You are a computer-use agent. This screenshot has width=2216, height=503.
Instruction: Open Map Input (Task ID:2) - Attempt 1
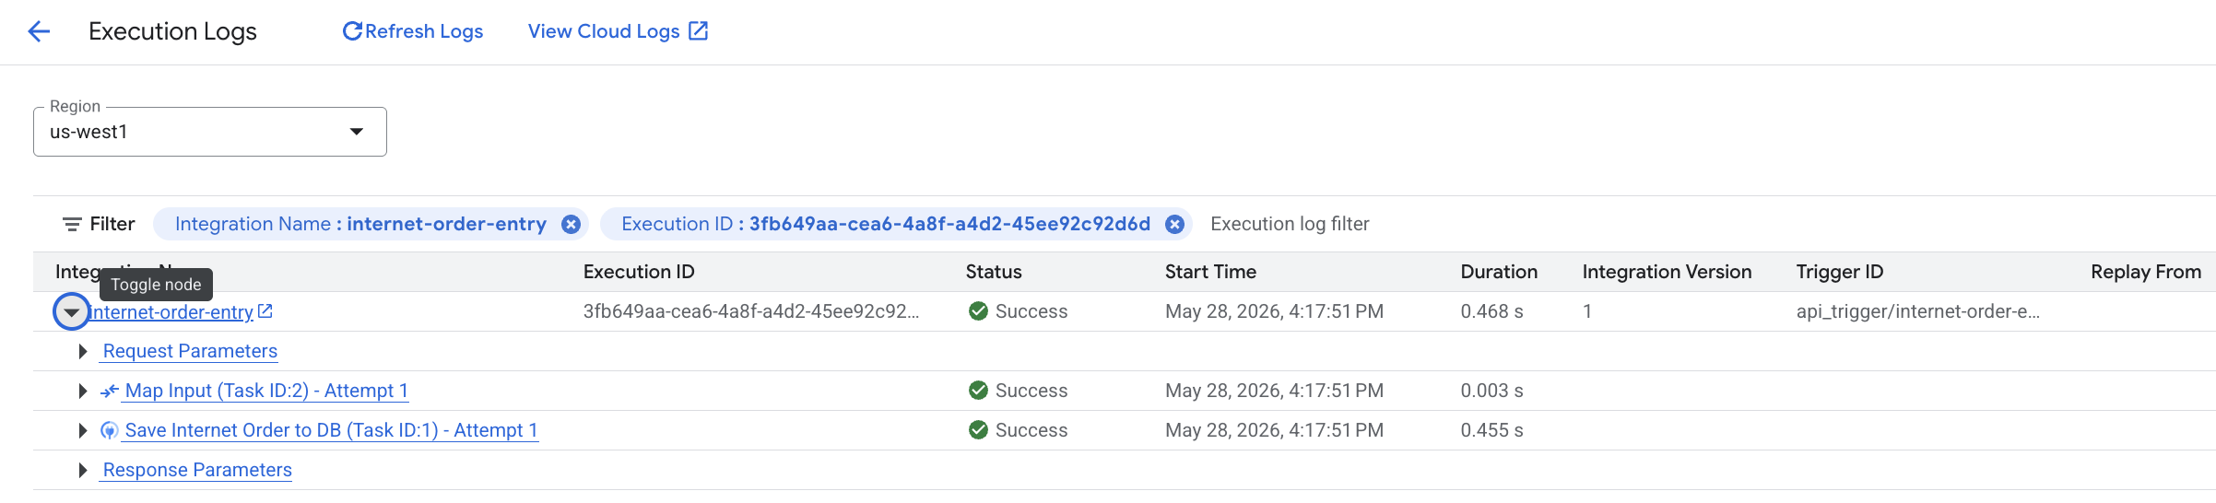(266, 391)
